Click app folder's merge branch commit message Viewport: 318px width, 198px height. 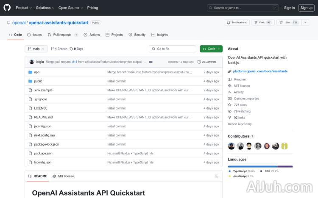(x=150, y=72)
